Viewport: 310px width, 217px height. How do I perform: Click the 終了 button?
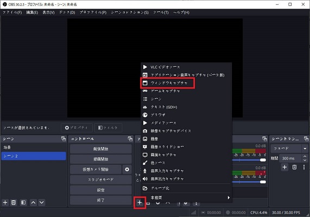coord(100,200)
